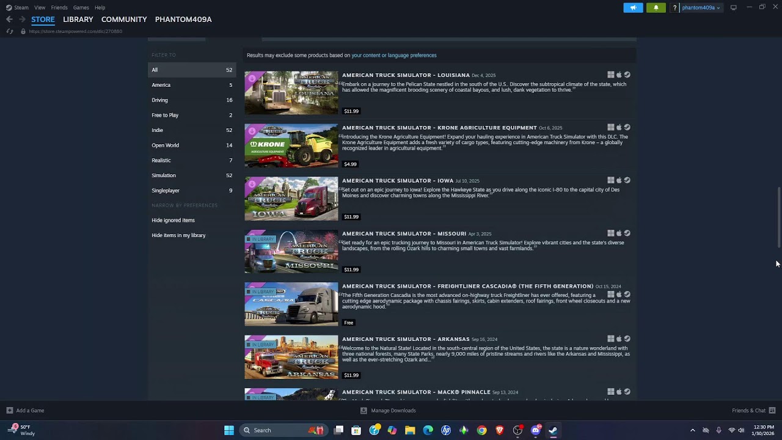
Task: Open American Truck Simulator - Iowa title
Action: coord(398,181)
